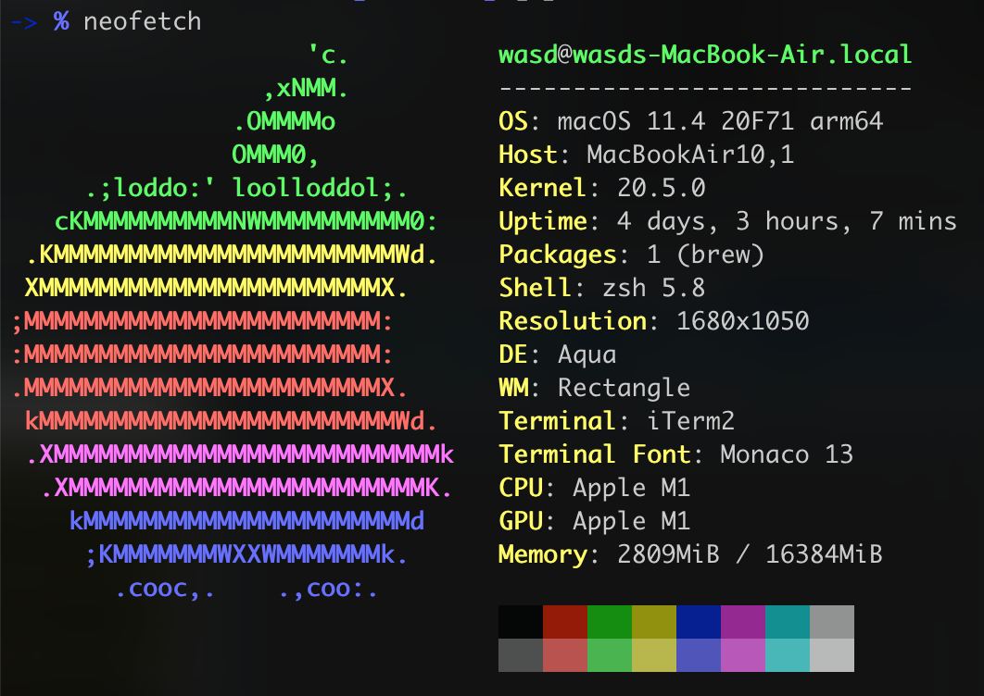Screen dimensions: 984x696
Task: Click the dark green swatch in the top row
Action: pos(610,622)
